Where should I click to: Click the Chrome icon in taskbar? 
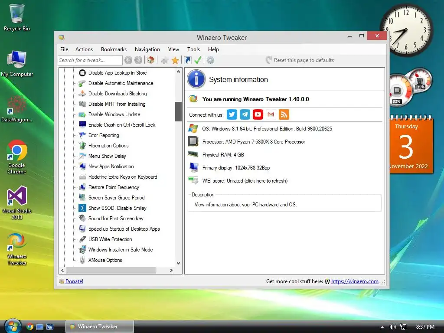pyautogui.click(x=30, y=327)
